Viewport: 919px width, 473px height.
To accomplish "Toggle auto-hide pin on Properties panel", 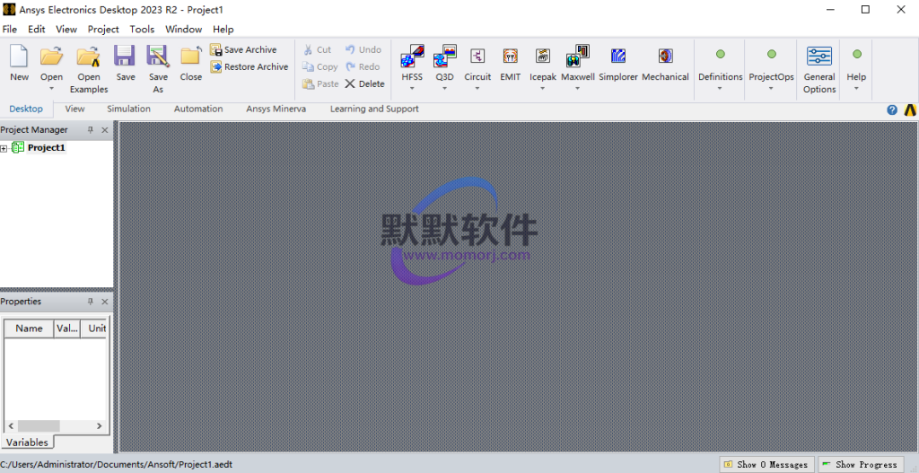I will (x=90, y=302).
